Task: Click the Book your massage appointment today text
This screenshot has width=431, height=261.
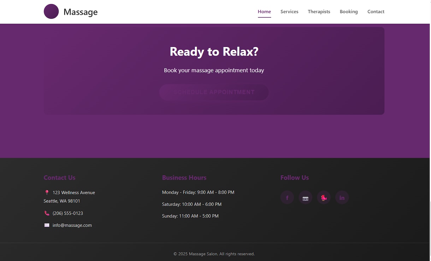Action: [214, 70]
